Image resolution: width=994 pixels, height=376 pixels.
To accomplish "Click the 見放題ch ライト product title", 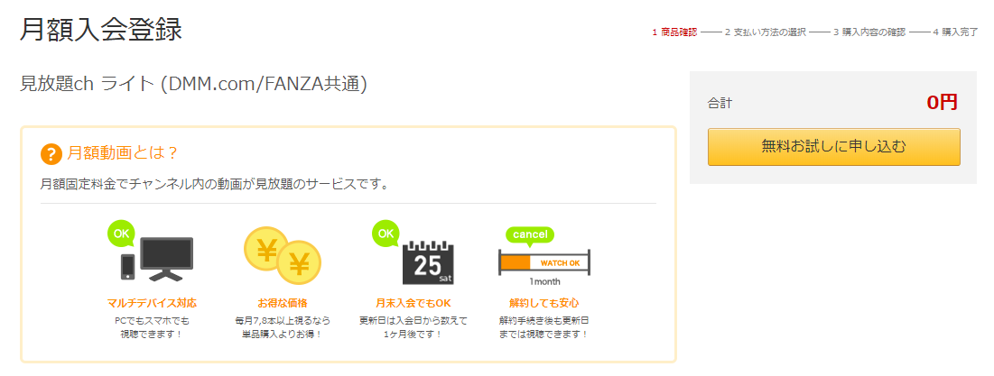I will click(194, 84).
